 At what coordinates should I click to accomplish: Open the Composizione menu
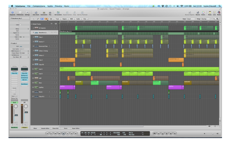(x=39, y=6)
